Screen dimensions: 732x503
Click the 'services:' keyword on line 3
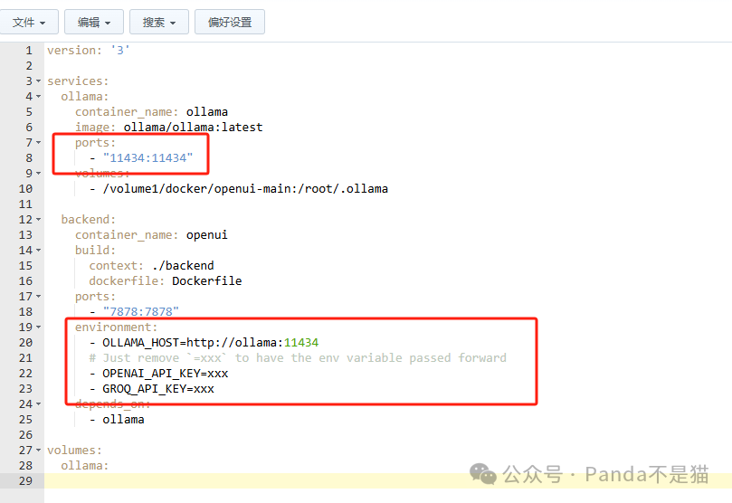[78, 81]
